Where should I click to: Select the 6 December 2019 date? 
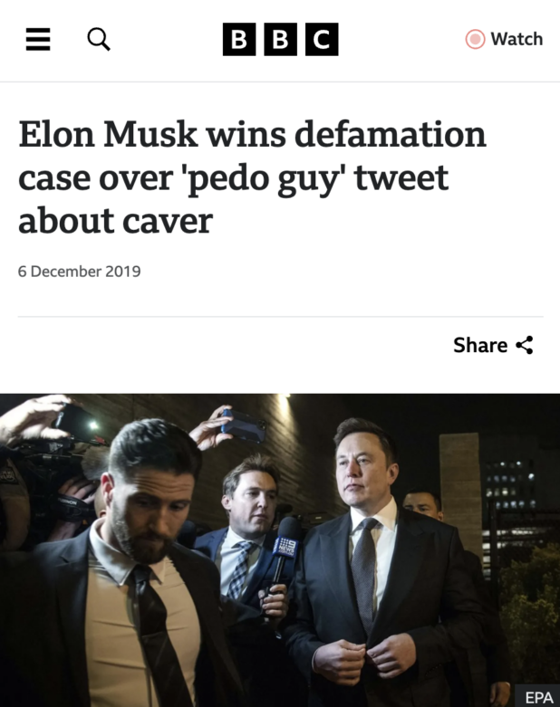click(80, 271)
